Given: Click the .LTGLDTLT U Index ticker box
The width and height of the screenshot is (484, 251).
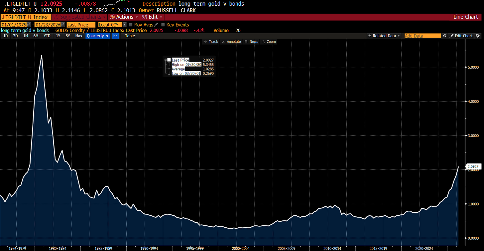Looking at the screenshot, I should pyautogui.click(x=25, y=17).
